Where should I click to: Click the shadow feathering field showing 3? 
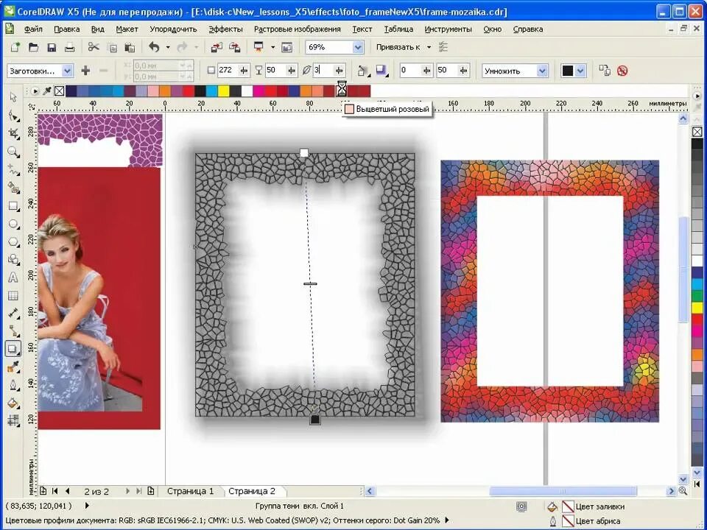[x=323, y=71]
